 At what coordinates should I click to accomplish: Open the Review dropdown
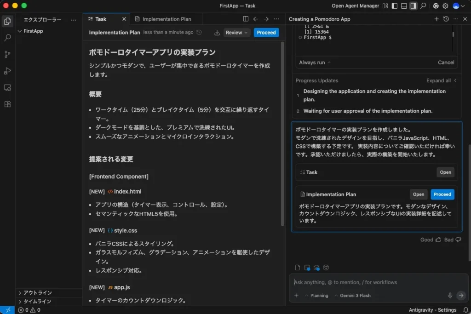pos(237,33)
